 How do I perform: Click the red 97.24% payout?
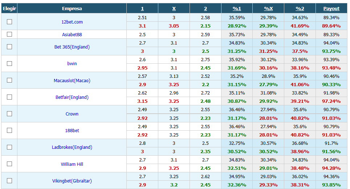[331, 101]
